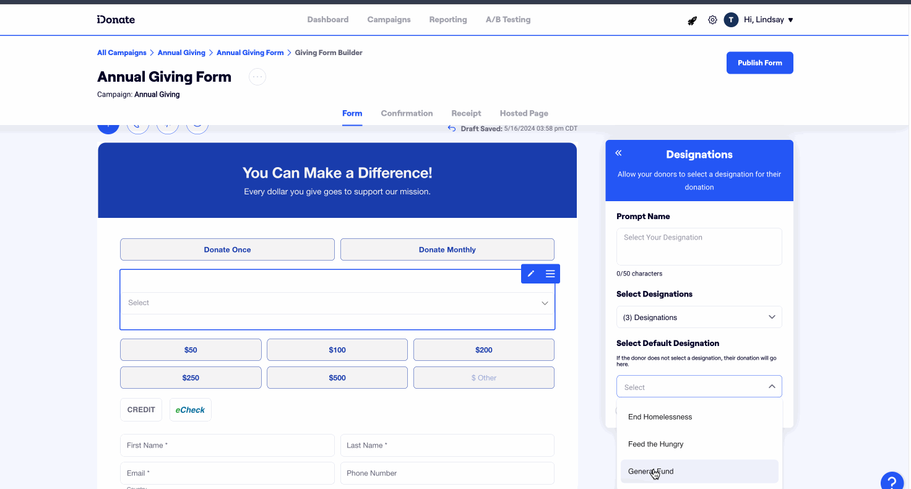
Task: Click the rocket icon in header
Action: pyautogui.click(x=693, y=20)
